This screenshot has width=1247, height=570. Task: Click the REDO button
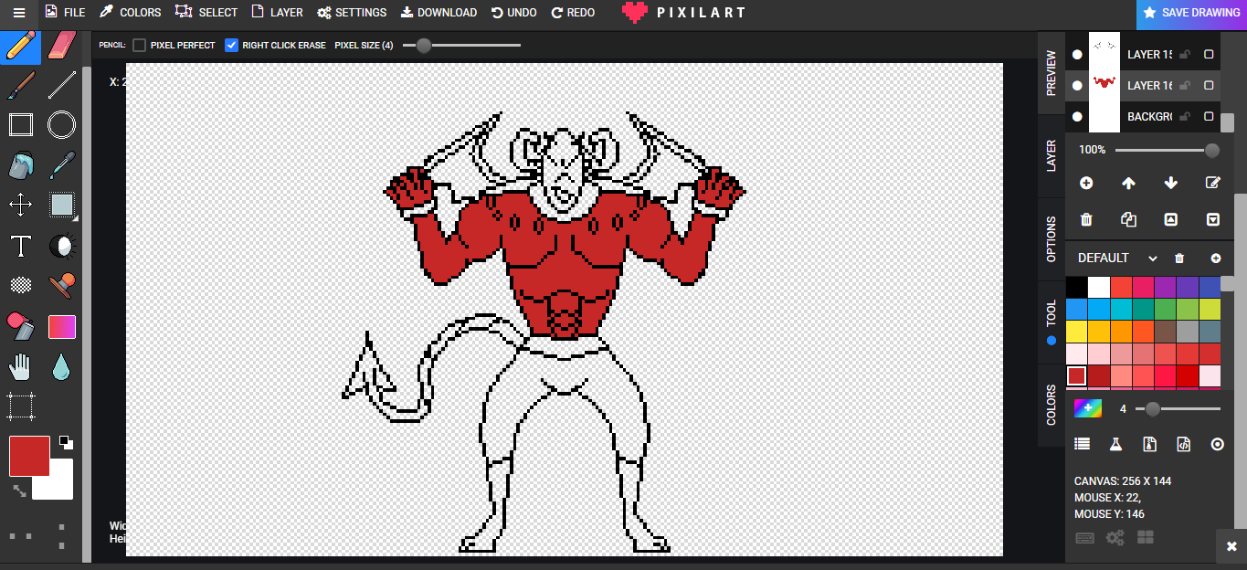(x=573, y=13)
